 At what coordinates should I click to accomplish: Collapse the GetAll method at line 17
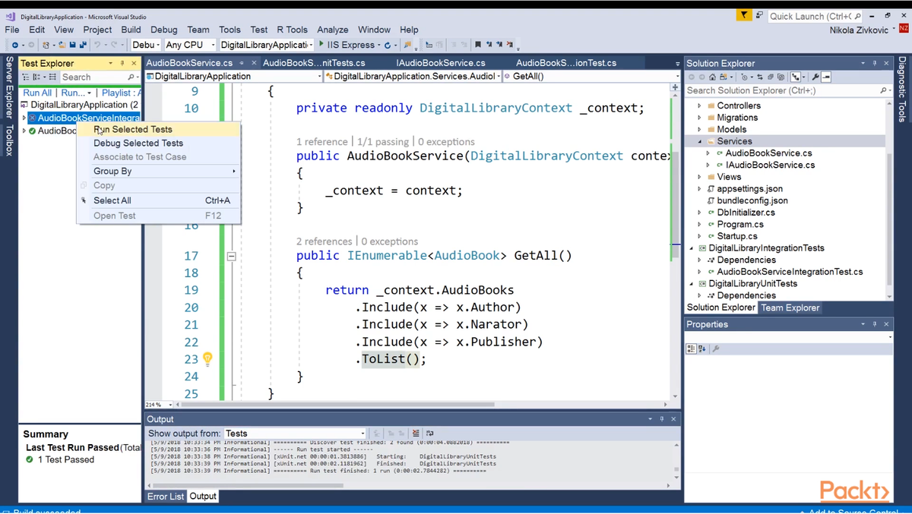click(x=232, y=257)
